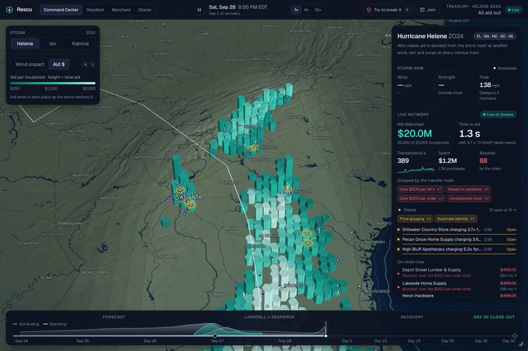The height and width of the screenshot is (351, 528).
Task: Click the Live status badge
Action: point(513,10)
